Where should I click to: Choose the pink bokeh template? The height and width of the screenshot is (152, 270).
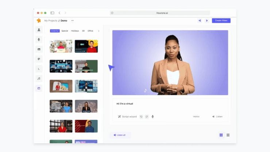[x=86, y=106]
